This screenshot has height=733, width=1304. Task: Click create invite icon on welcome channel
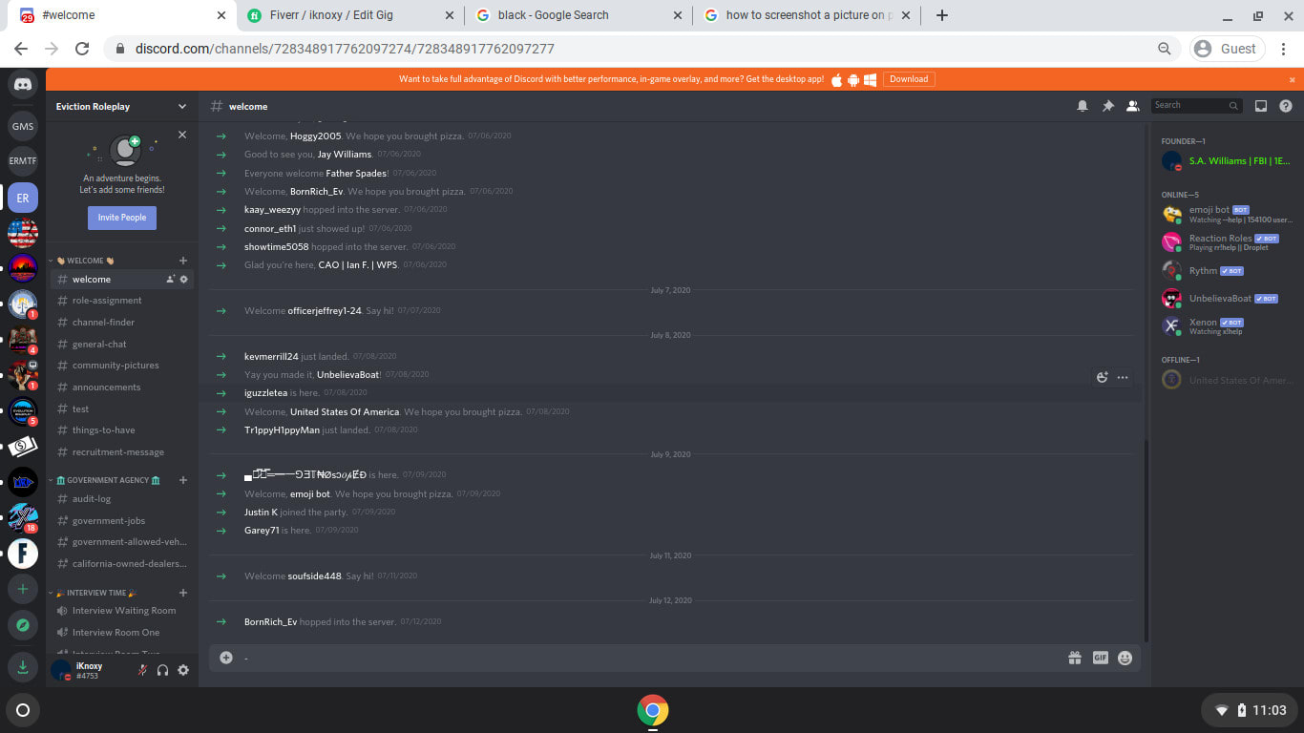point(170,279)
